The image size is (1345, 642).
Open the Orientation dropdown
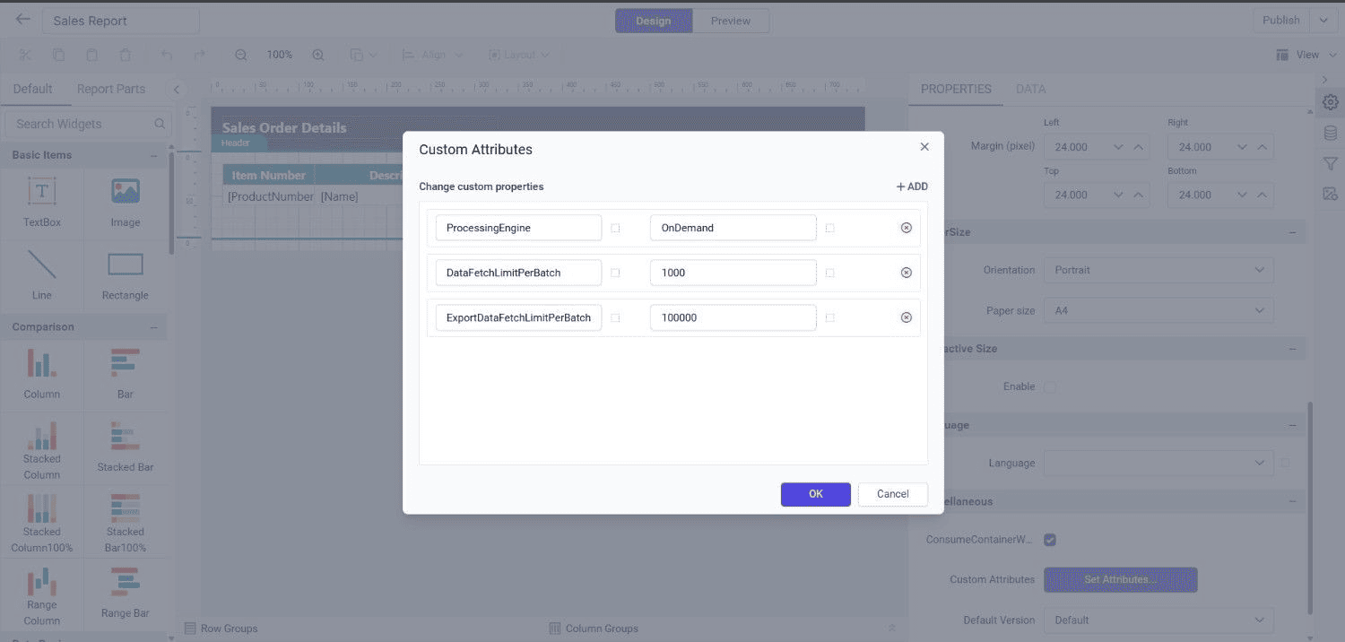(x=1158, y=270)
